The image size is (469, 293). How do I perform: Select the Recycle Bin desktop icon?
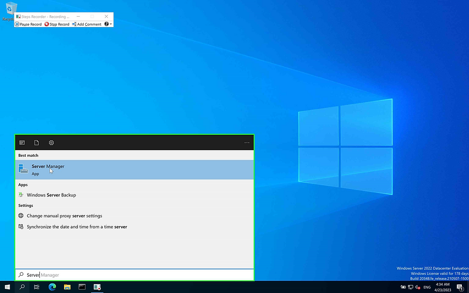point(10,11)
